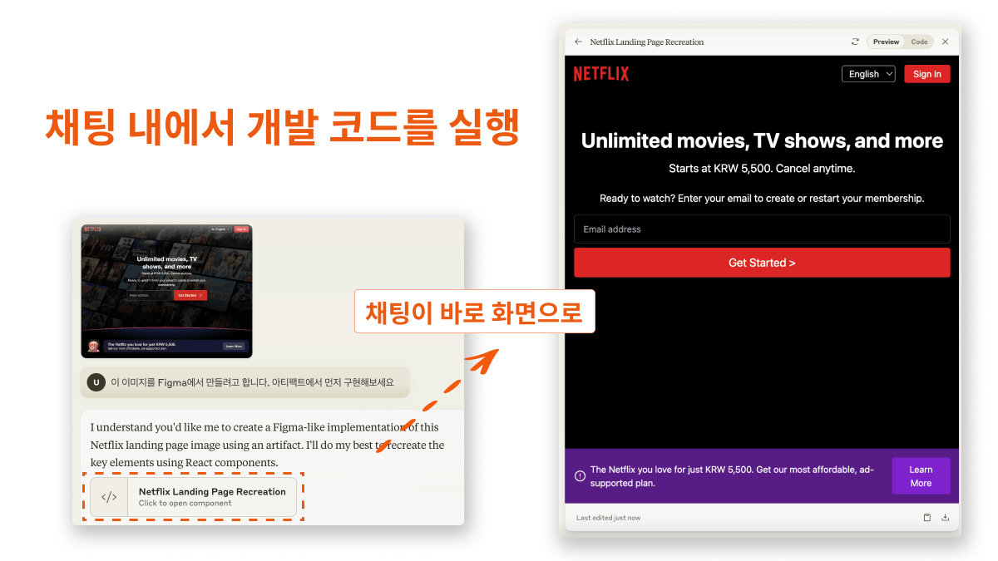The width and height of the screenshot is (998, 561).
Task: Click the info icon in purple banner
Action: click(580, 476)
